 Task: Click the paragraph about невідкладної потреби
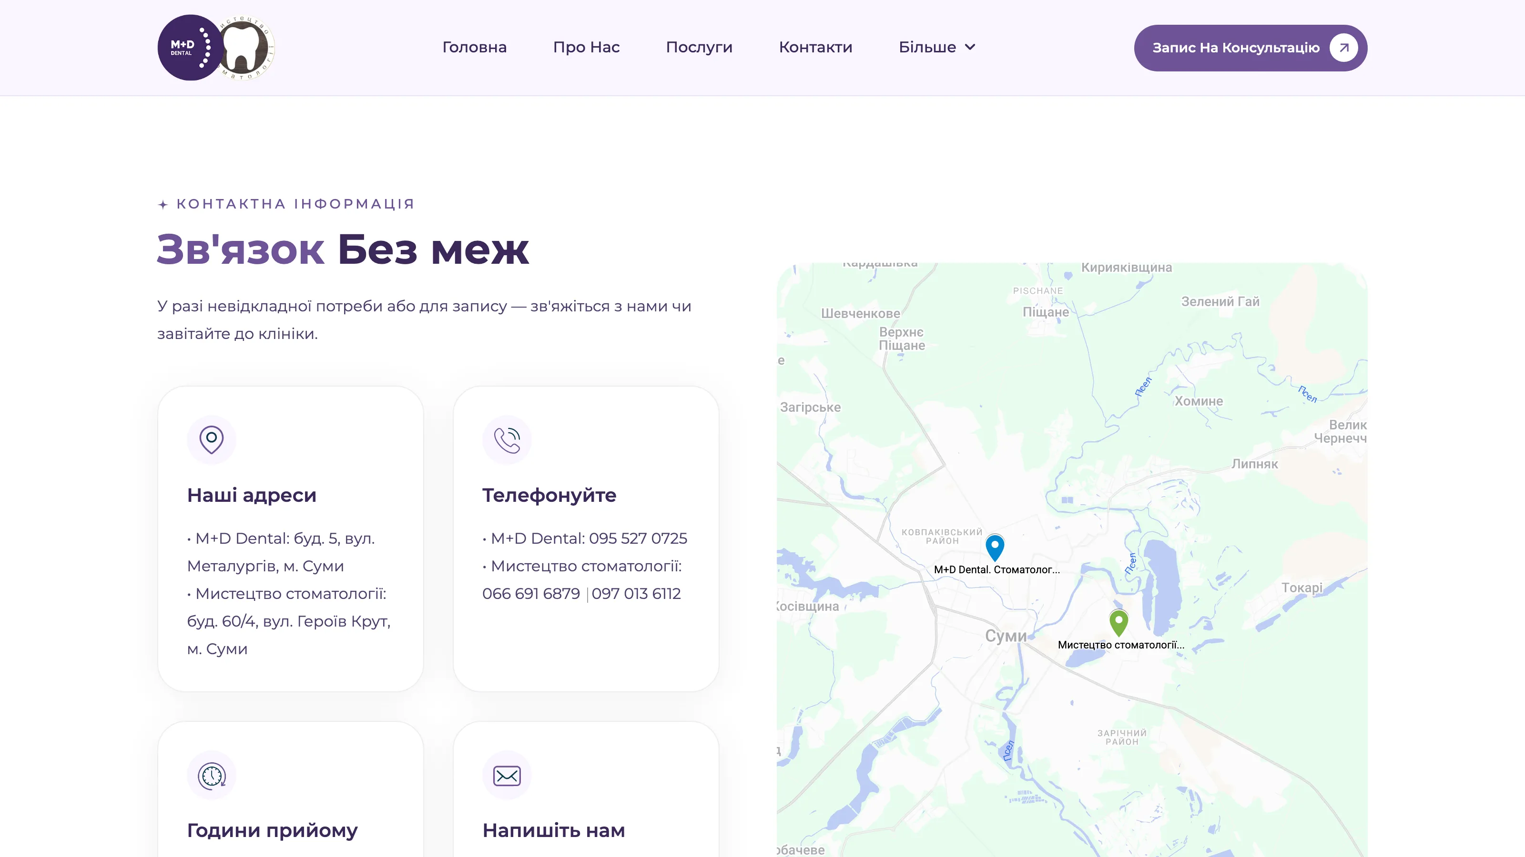point(424,320)
